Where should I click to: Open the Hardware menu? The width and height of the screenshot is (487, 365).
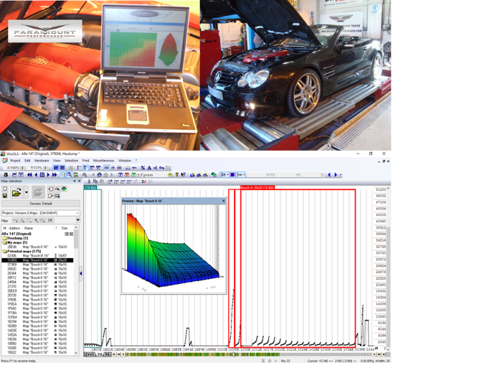[x=42, y=160]
